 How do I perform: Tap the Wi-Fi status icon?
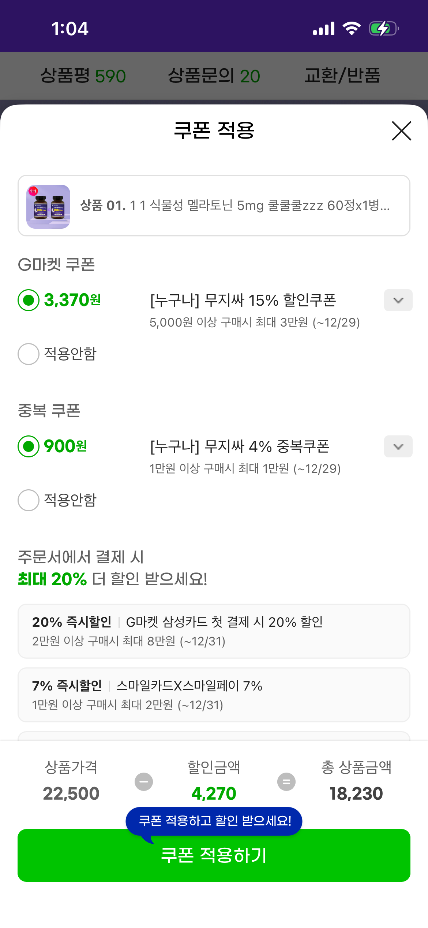click(352, 29)
